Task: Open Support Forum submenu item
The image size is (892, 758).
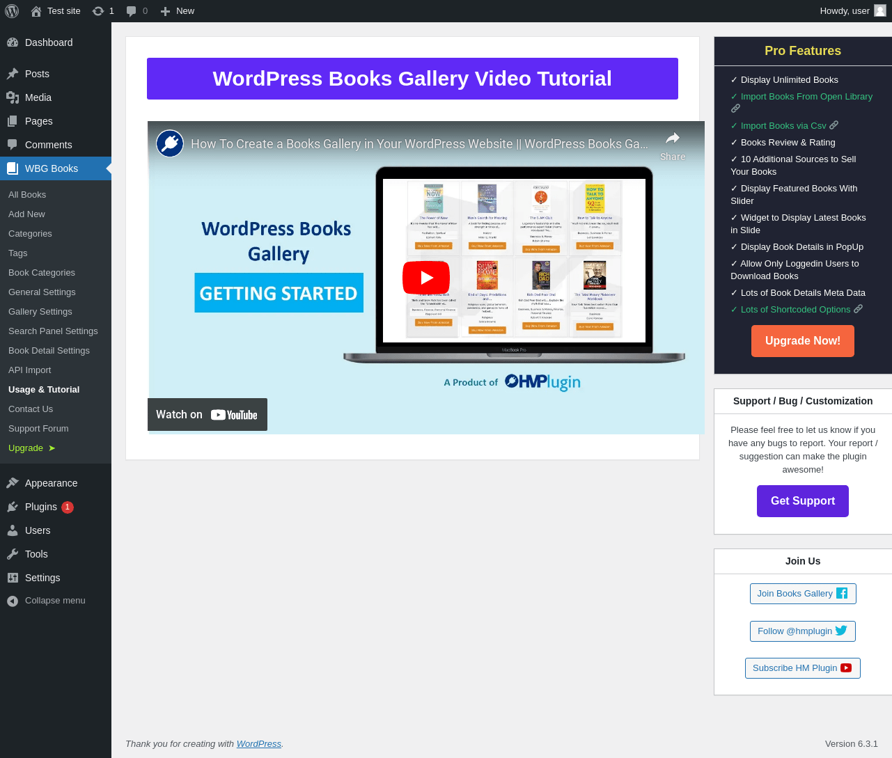Action: click(x=56, y=429)
